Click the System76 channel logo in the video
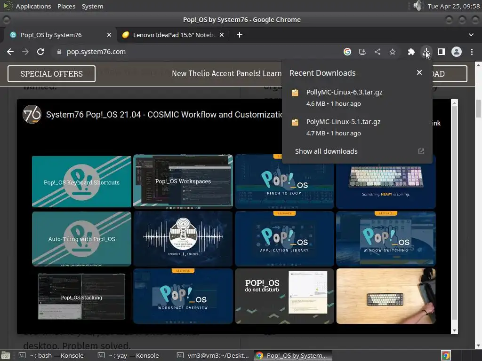Viewport: 482px width, 361px height. pos(32,114)
